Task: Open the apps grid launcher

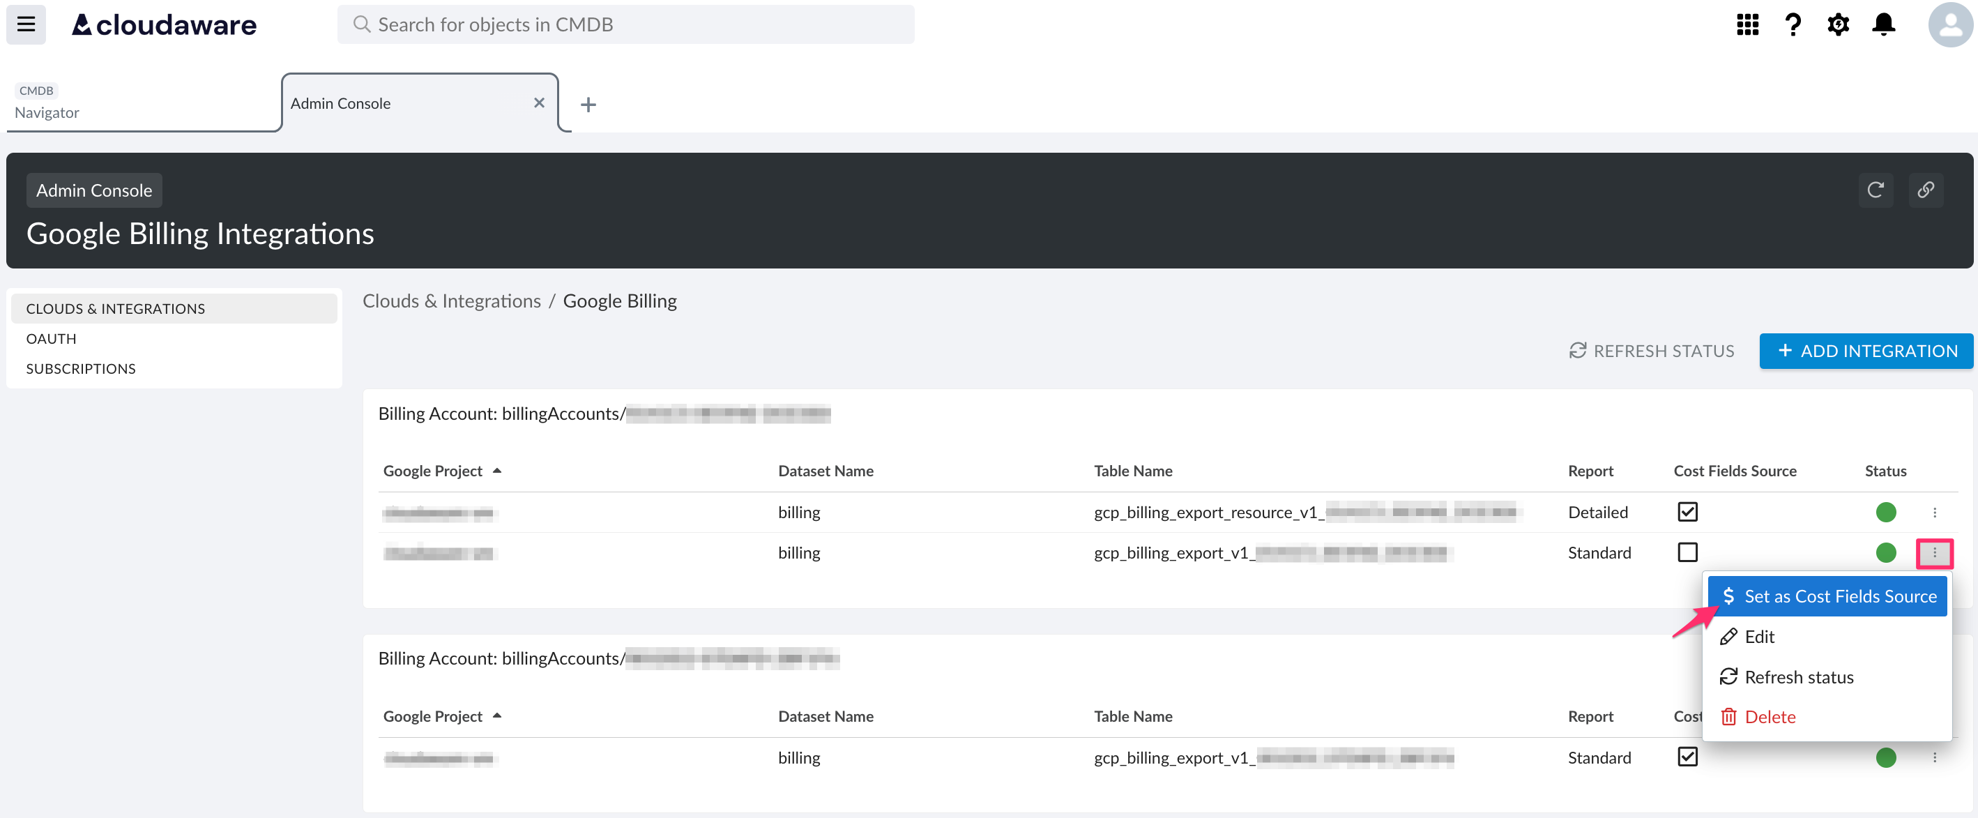Action: coord(1747,24)
